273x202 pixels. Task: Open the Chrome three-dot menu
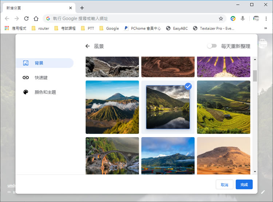[266, 19]
